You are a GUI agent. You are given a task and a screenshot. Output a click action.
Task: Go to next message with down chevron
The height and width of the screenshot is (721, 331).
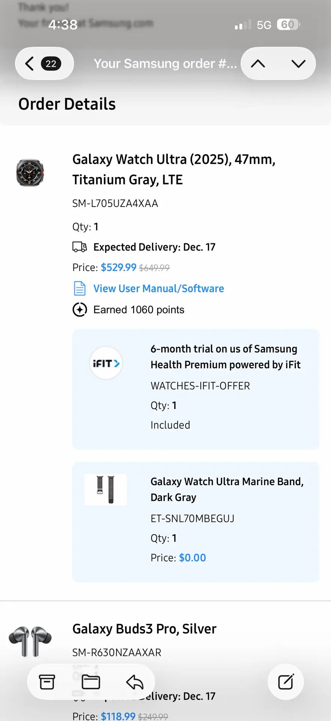(x=298, y=63)
